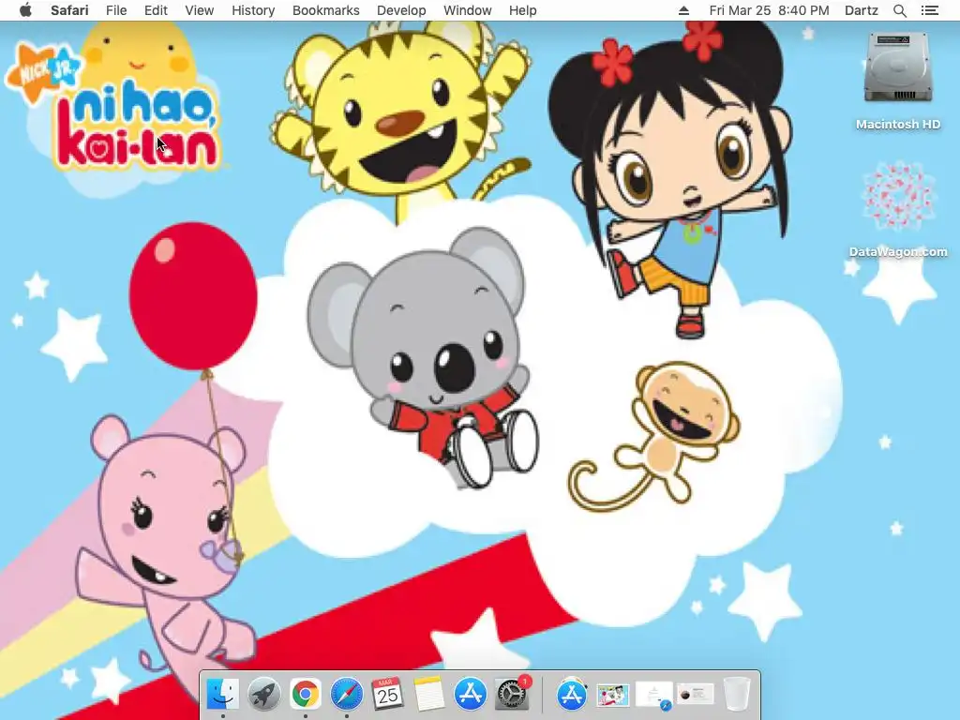This screenshot has width=960, height=720.
Task: Select the DataWagon.com desktop icon
Action: (x=898, y=197)
